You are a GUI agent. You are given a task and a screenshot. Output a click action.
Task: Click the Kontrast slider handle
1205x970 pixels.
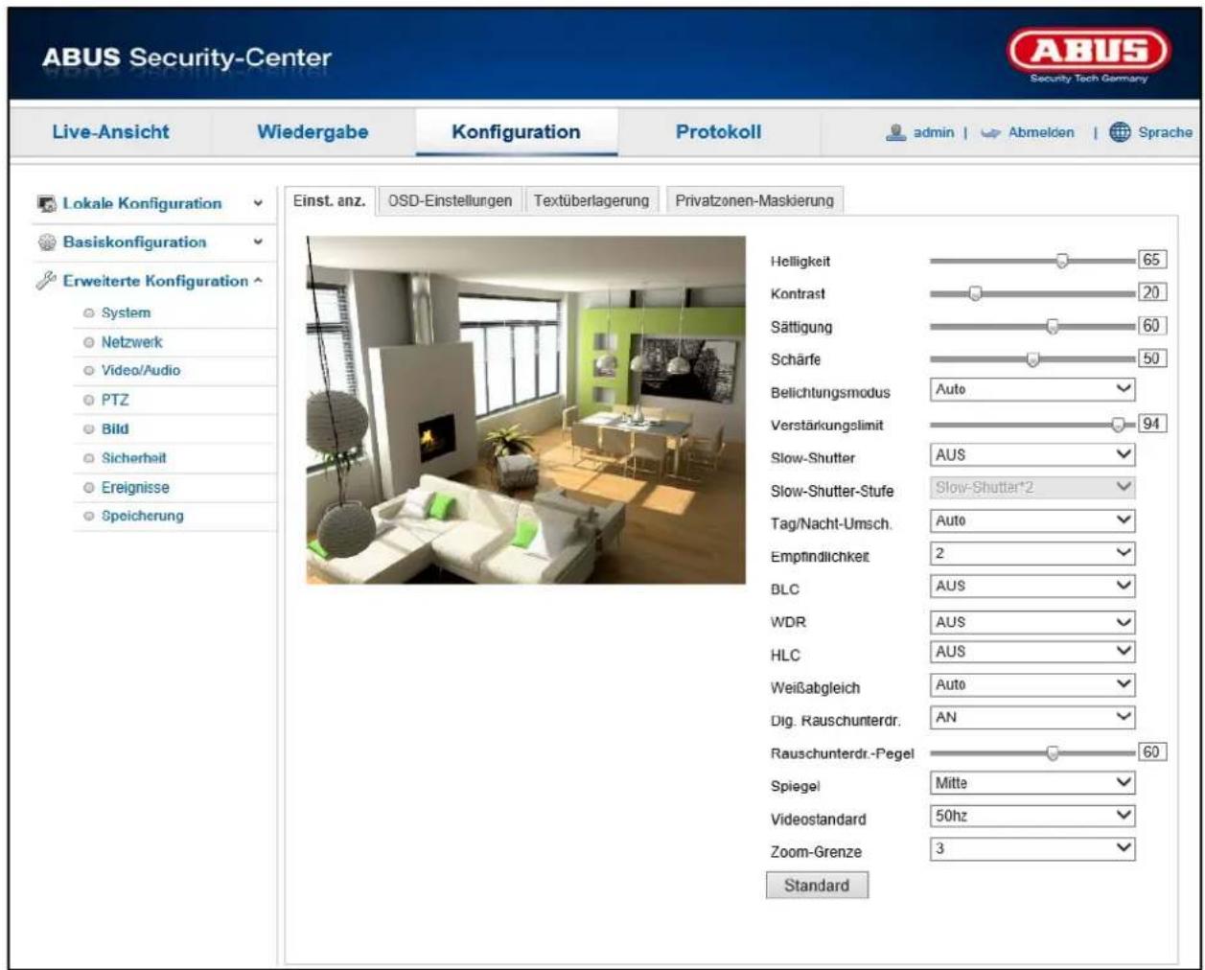click(975, 293)
